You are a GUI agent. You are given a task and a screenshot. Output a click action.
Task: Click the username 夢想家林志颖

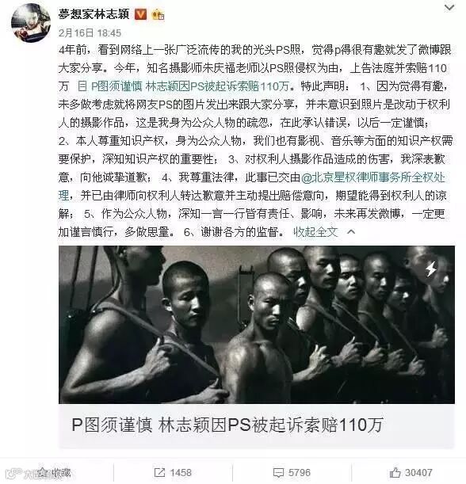coord(94,13)
